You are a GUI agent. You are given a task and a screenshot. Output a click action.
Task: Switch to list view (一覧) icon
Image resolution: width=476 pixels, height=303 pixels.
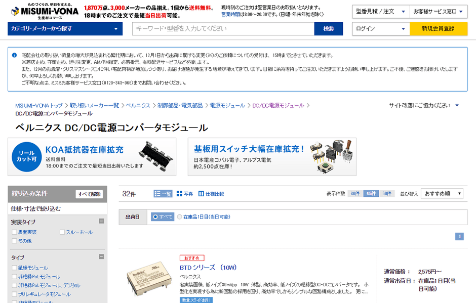[x=163, y=194]
